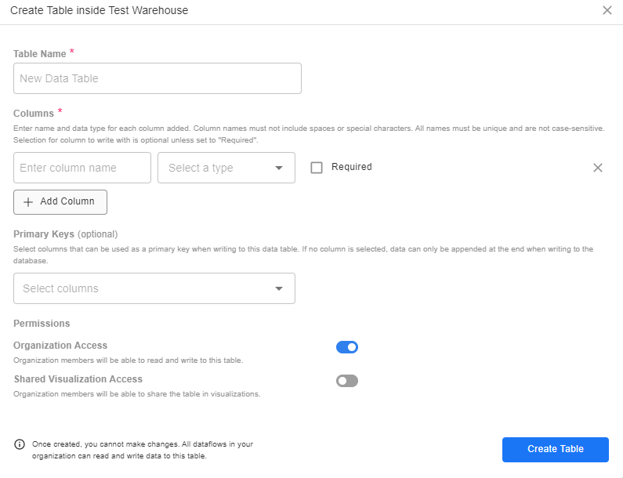Check the Required checkbox
The height and width of the screenshot is (478, 623).
tap(317, 168)
